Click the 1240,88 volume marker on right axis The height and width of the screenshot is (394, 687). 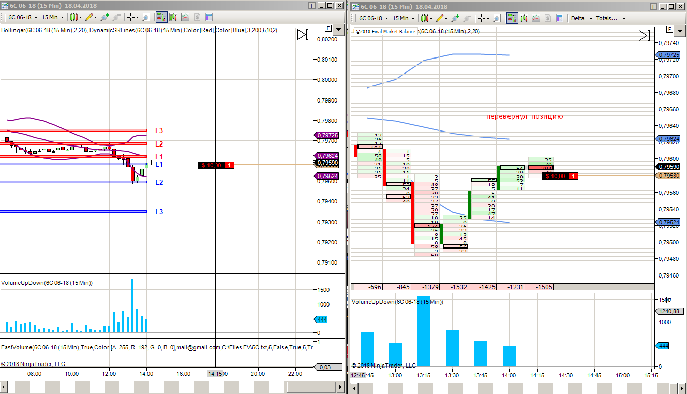point(669,311)
